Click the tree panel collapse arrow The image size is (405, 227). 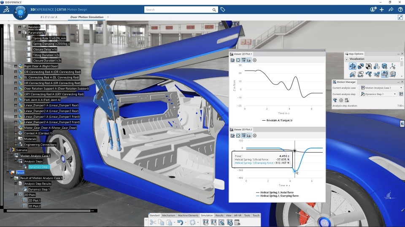click(x=95, y=23)
